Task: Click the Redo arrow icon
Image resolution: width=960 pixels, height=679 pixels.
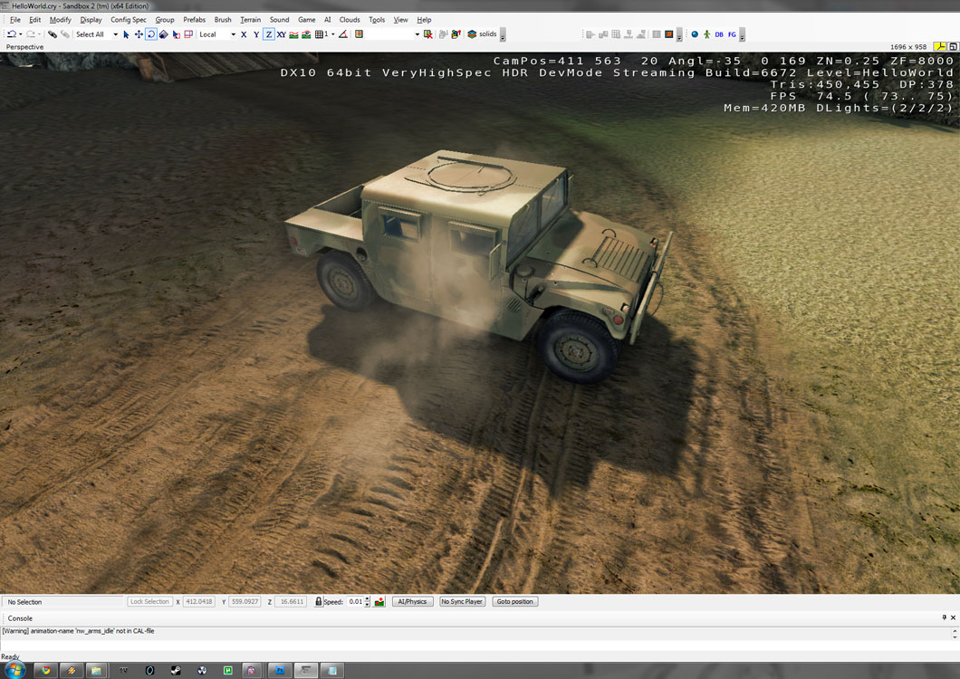Action: (x=30, y=34)
